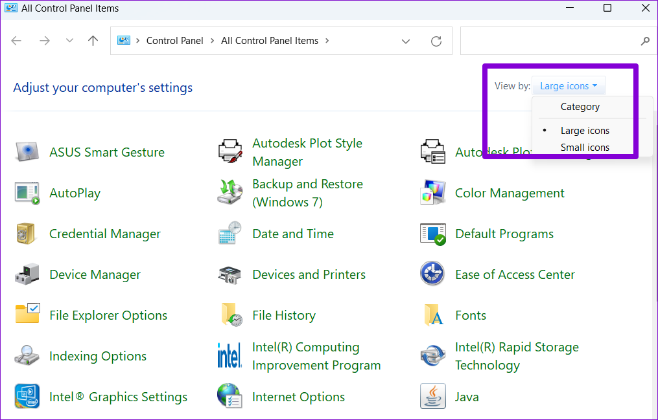This screenshot has height=420, width=658.
Task: Click the Indexing Options magnifier icon
Action: click(x=27, y=355)
